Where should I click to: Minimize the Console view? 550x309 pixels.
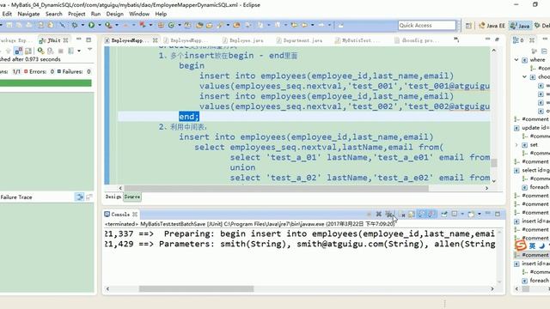click(488, 214)
